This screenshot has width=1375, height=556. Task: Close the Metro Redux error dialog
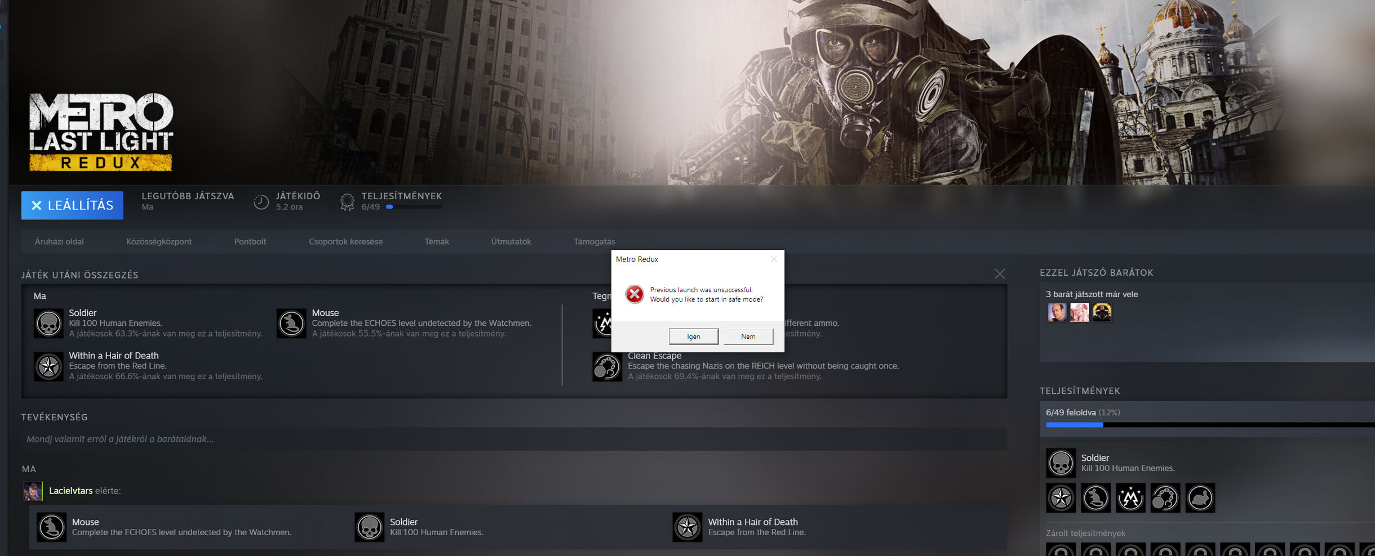coord(774,259)
